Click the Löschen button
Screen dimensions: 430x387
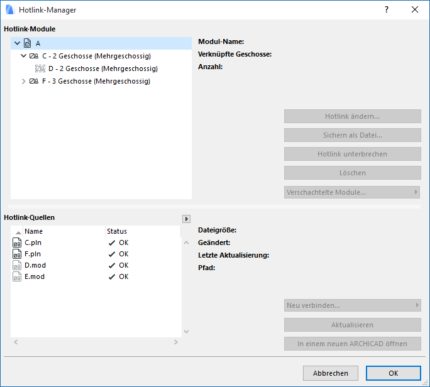[x=353, y=173]
